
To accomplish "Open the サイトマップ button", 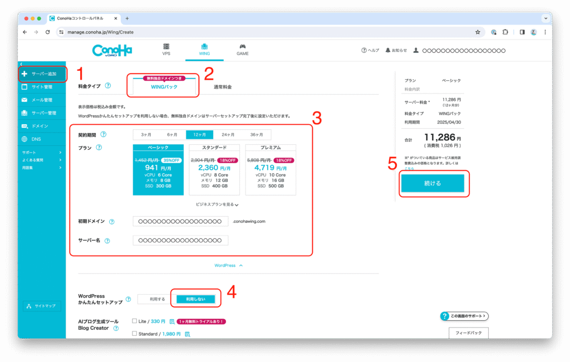I will click(x=42, y=306).
